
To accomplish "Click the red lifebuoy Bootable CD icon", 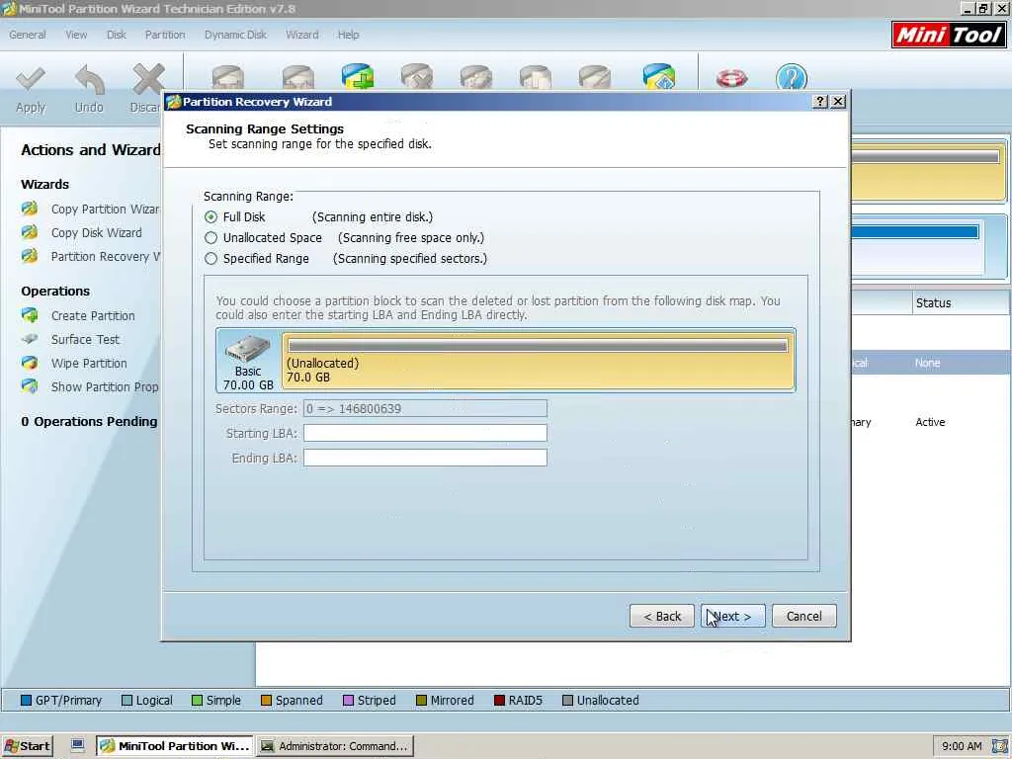I will pos(732,78).
